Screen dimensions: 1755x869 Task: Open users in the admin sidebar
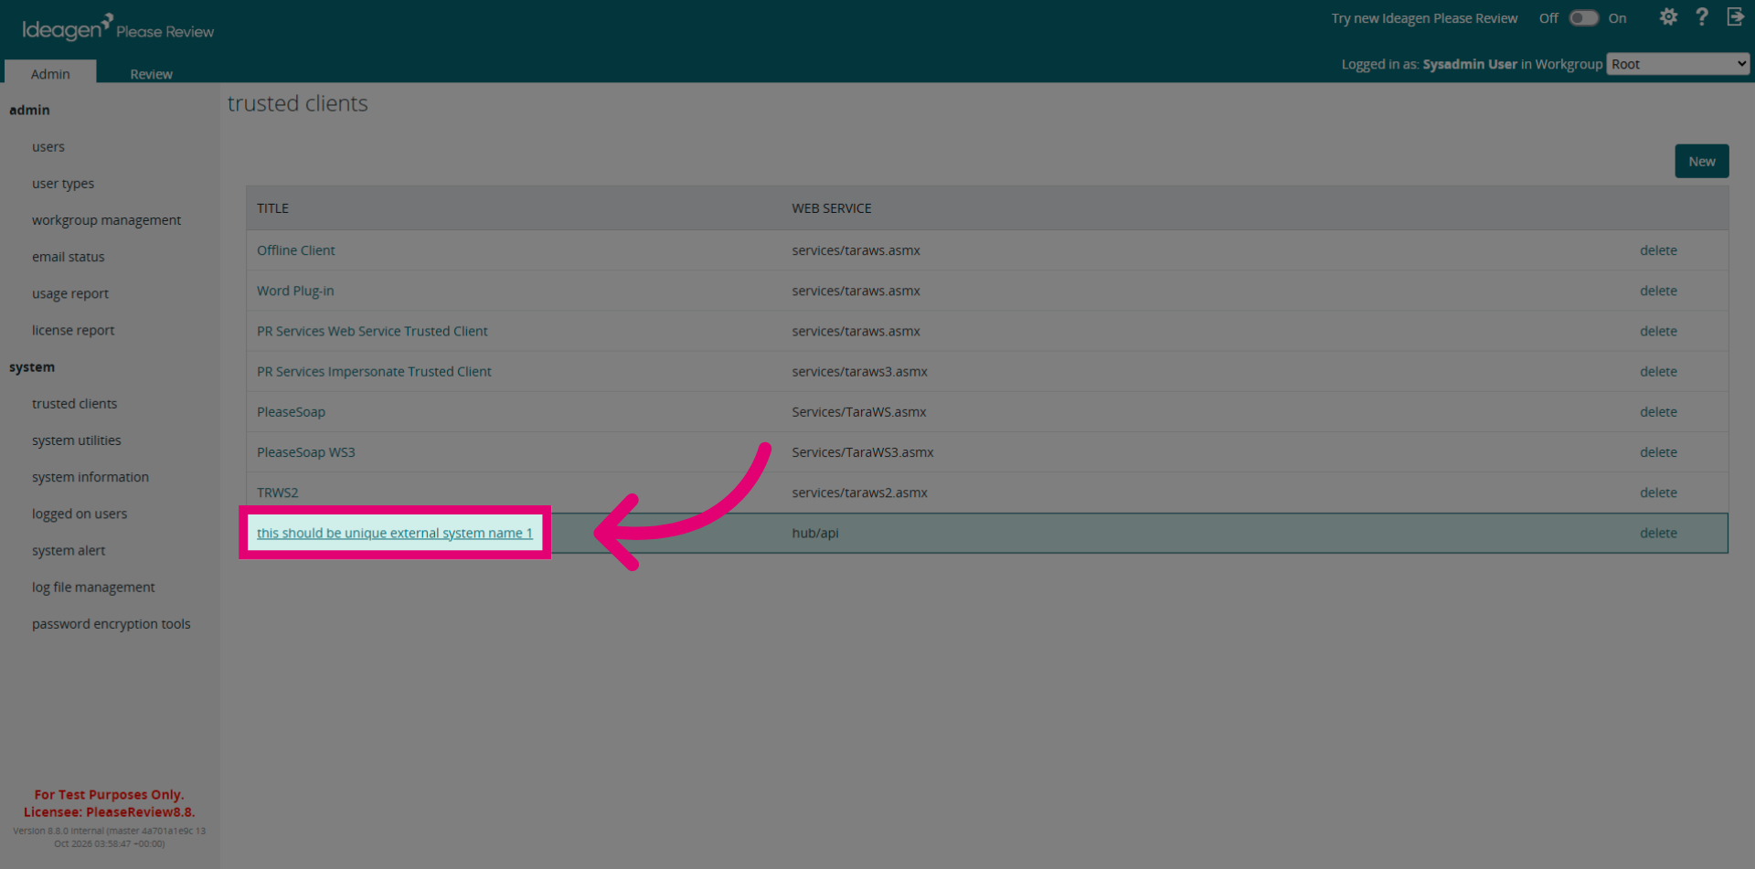48,147
